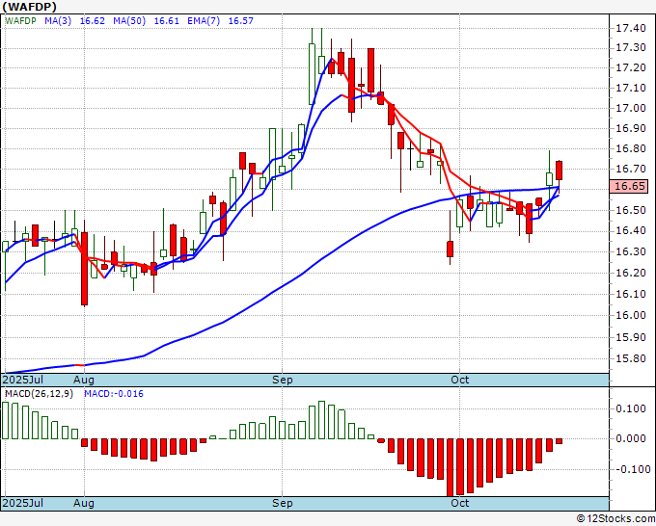
Task: Click the Sep marker on price axis
Action: (x=283, y=381)
